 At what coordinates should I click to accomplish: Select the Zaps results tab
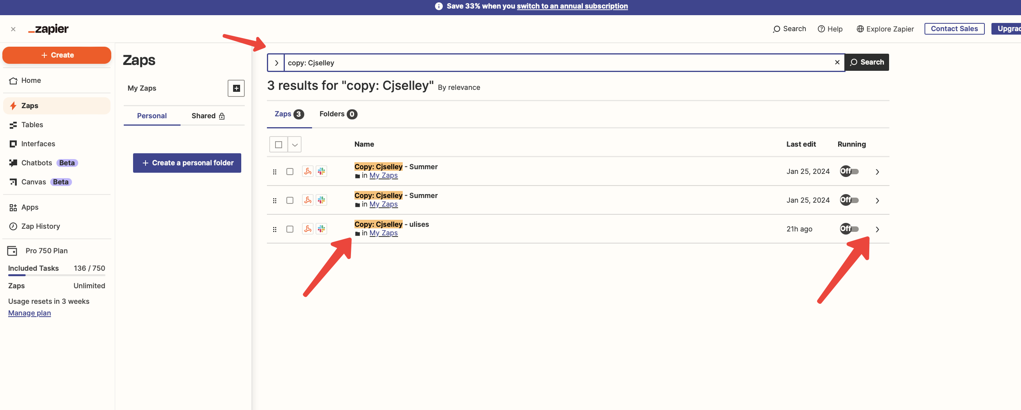pos(289,114)
